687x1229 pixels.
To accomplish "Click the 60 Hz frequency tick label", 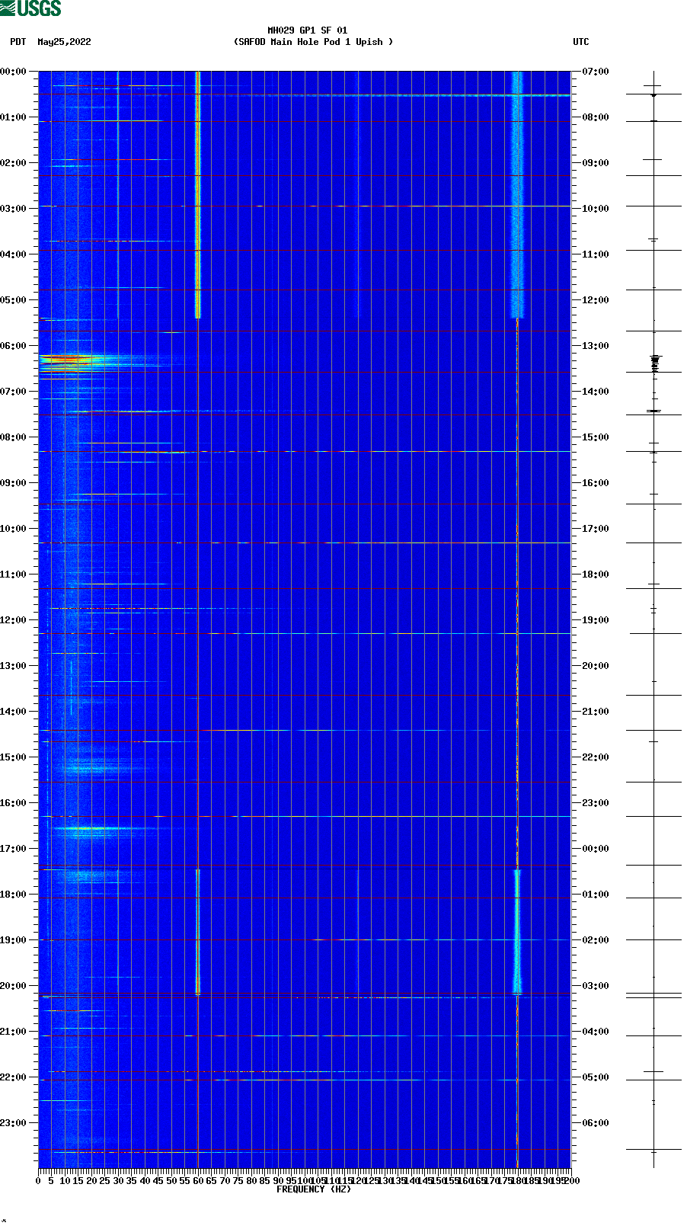I will 198,1180.
